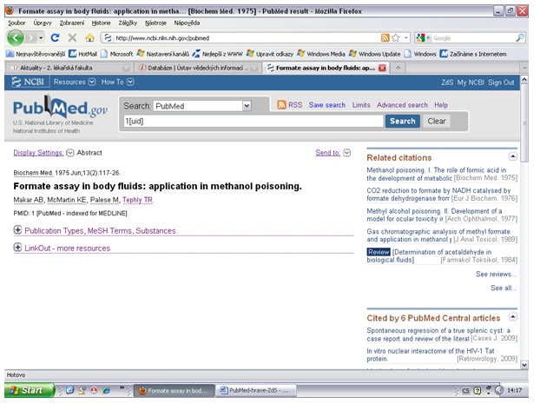Image resolution: width=540 pixels, height=404 pixels.
Task: Open Windows Update bookmark
Action: [375, 54]
